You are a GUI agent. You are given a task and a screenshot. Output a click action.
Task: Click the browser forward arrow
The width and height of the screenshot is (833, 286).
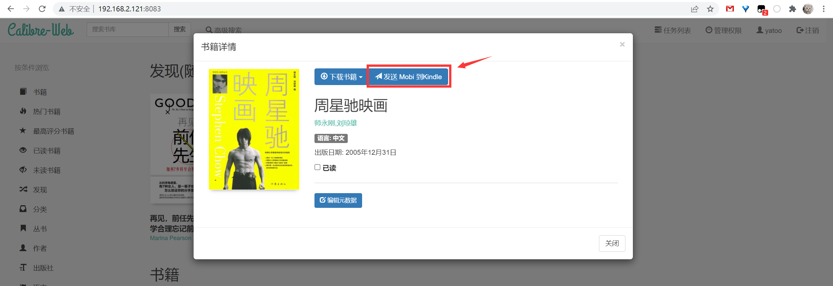click(26, 9)
